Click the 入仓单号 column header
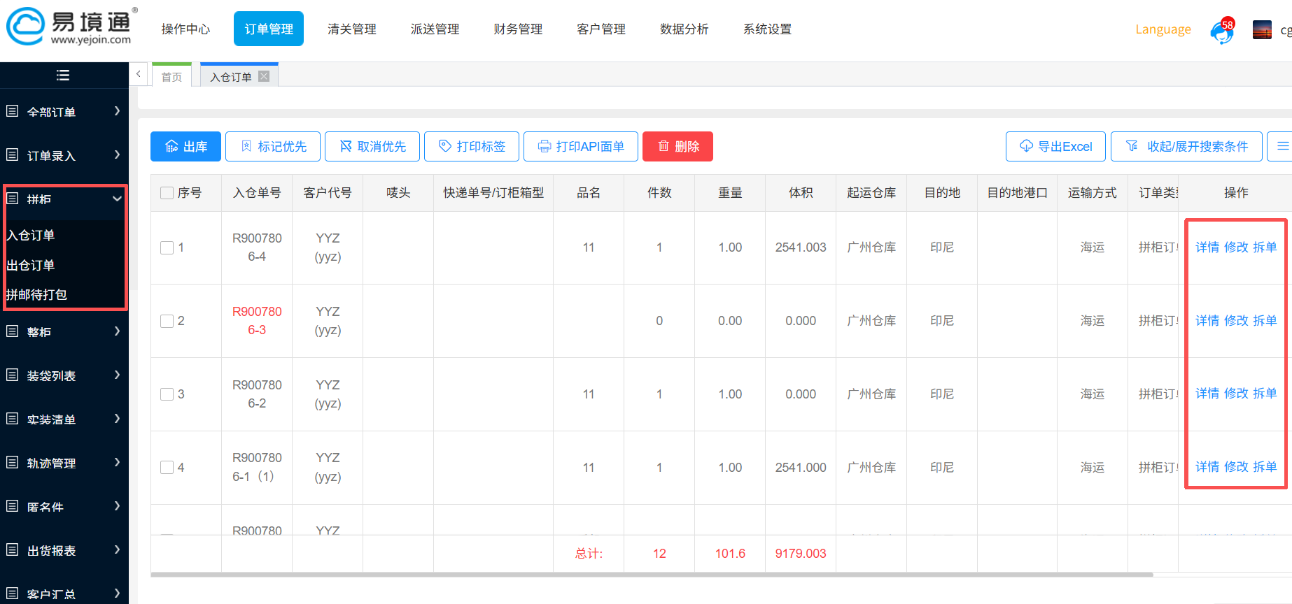1292x604 pixels. point(257,193)
